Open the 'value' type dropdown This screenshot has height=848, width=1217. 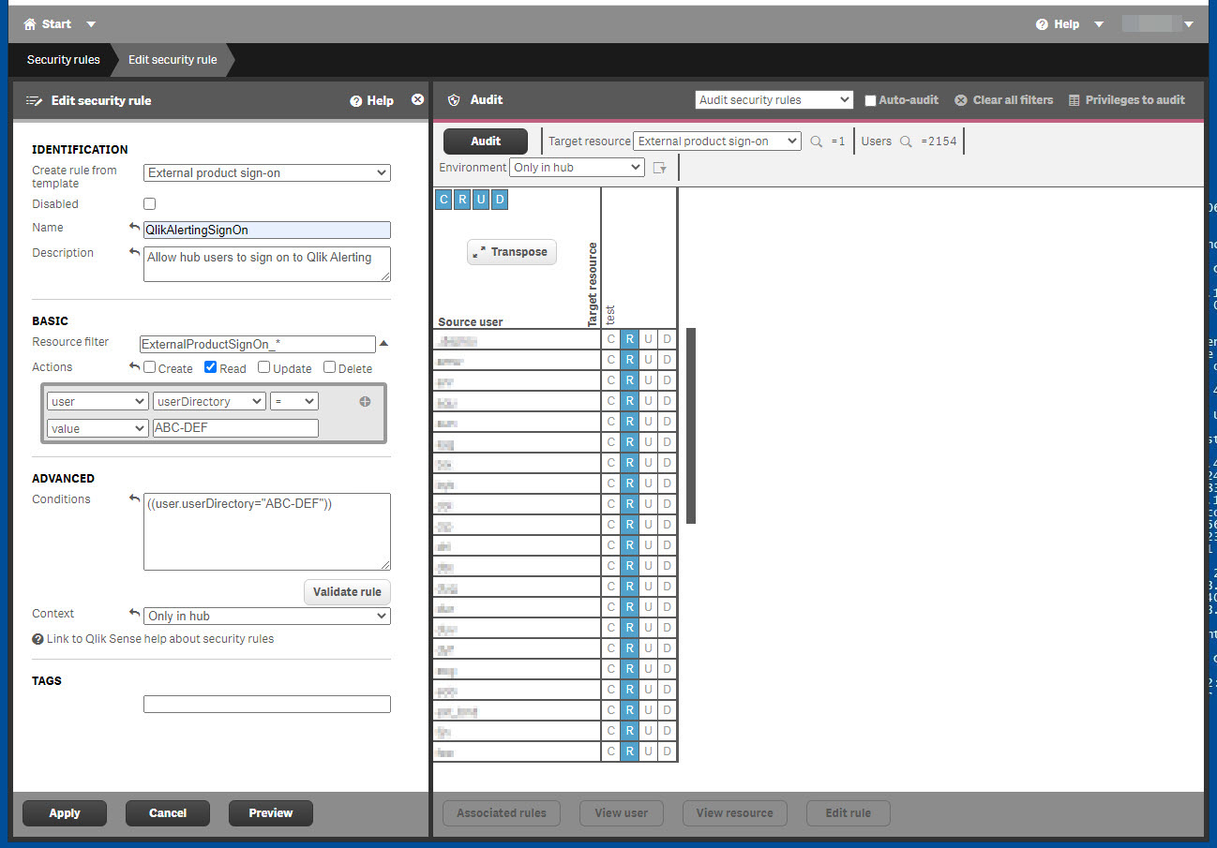pos(98,428)
